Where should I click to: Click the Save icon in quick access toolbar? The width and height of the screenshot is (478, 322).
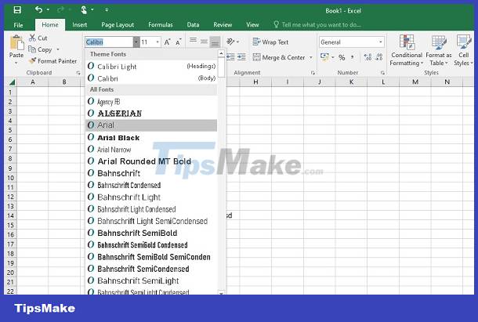tap(17, 9)
